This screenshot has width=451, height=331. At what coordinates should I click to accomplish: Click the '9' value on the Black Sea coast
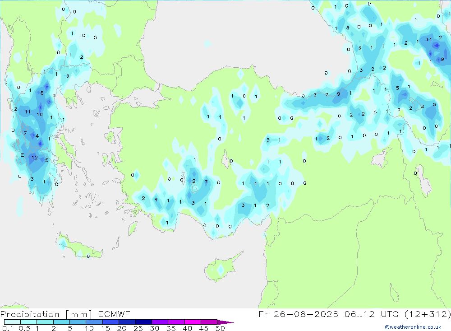tap(338, 94)
